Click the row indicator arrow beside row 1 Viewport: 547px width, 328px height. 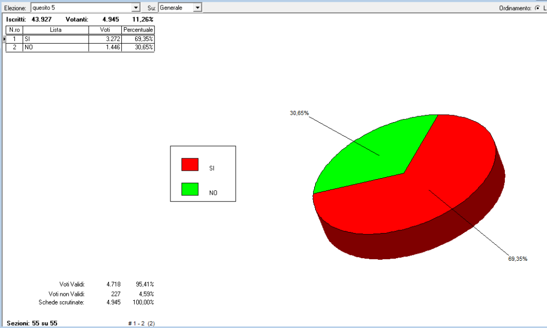5,39
